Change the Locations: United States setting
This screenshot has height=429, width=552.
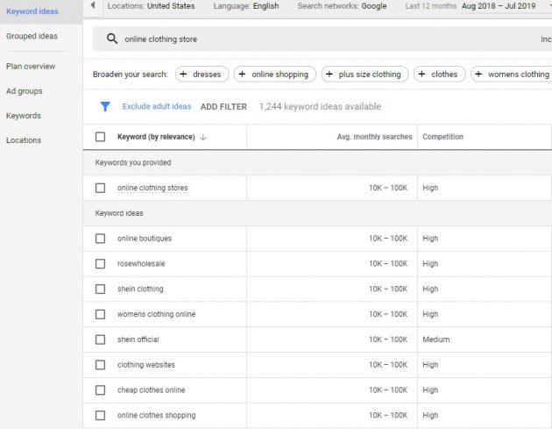(151, 6)
